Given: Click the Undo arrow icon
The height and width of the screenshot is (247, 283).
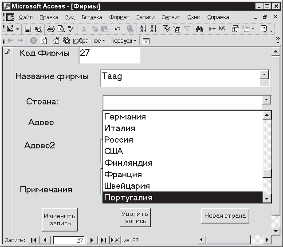Looking at the screenshot, I should [x=118, y=29].
